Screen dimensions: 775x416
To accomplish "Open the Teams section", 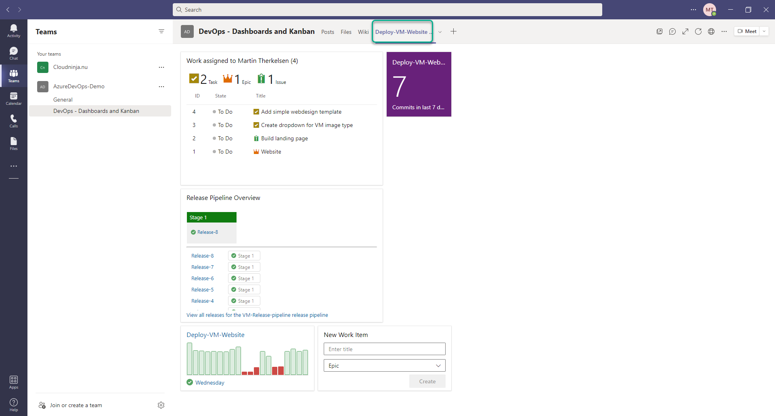I will pyautogui.click(x=14, y=76).
